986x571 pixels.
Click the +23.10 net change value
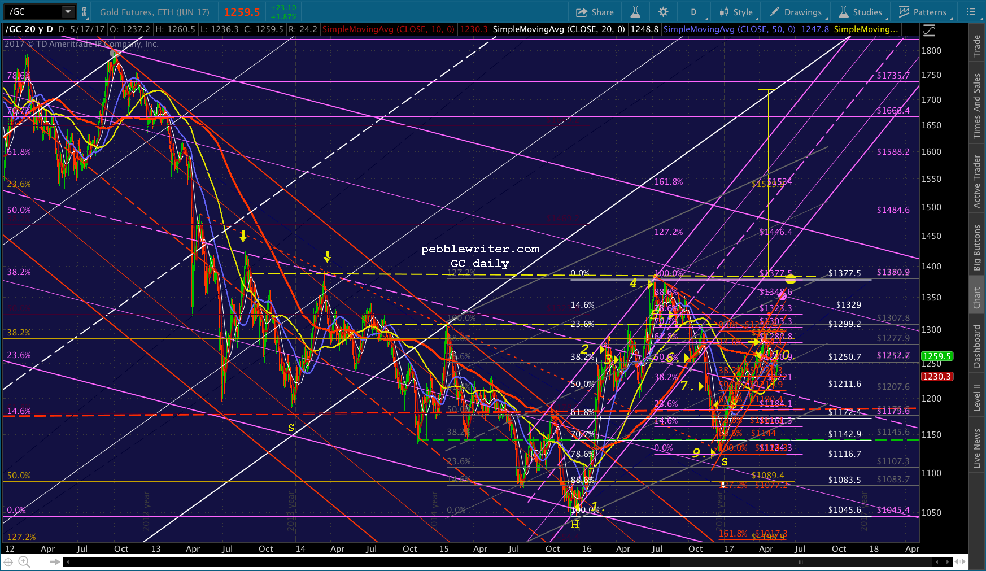click(283, 8)
